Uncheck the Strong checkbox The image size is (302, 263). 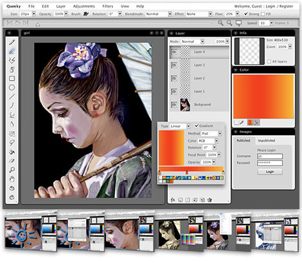pos(246,14)
